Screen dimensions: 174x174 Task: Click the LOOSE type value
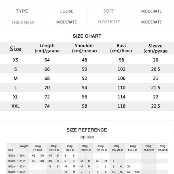67,11
